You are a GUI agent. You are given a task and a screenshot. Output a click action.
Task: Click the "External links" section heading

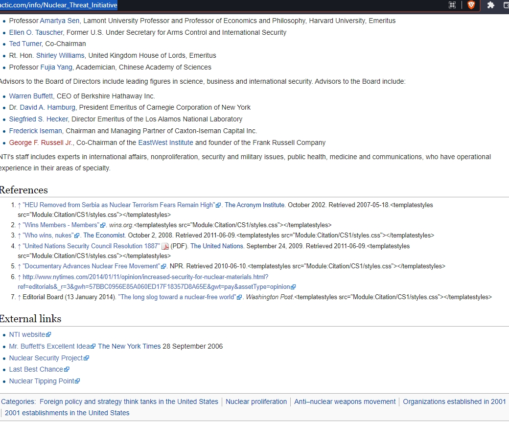pyautogui.click(x=30, y=319)
